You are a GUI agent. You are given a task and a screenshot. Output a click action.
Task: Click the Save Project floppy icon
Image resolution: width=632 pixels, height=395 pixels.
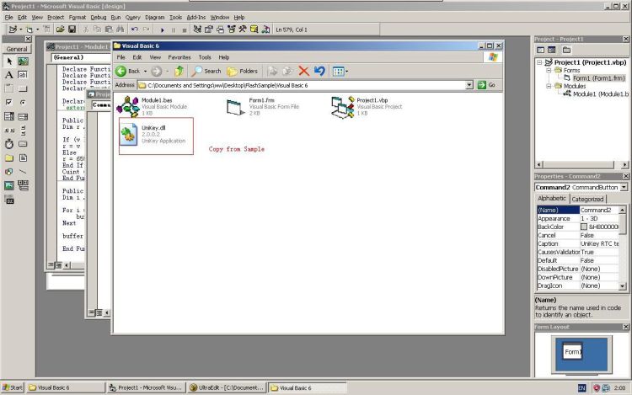[x=72, y=29]
